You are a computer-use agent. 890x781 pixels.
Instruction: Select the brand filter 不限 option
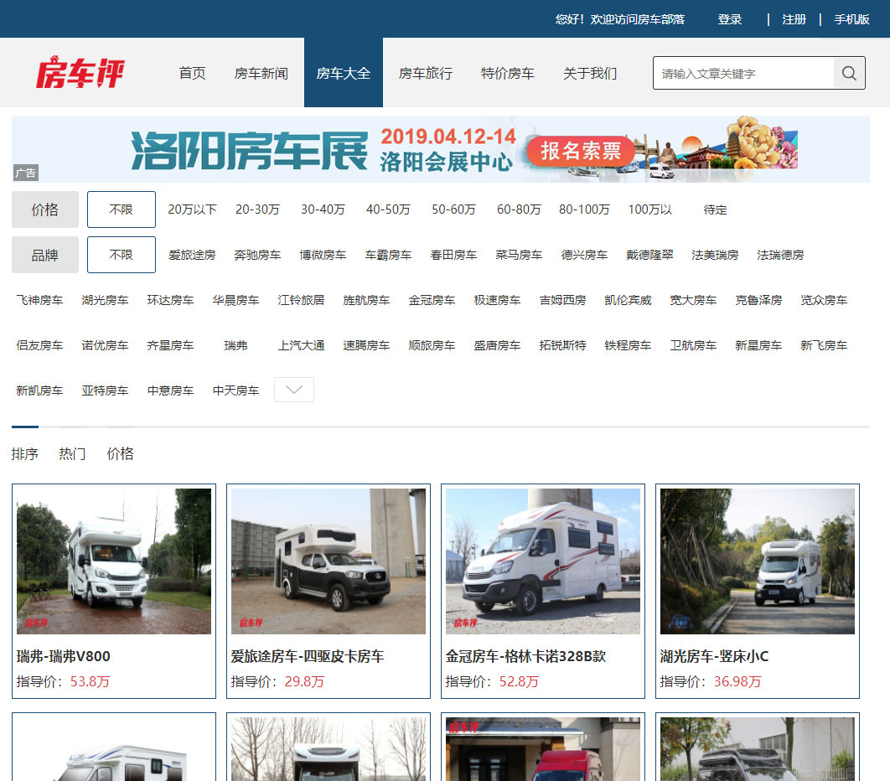click(122, 255)
